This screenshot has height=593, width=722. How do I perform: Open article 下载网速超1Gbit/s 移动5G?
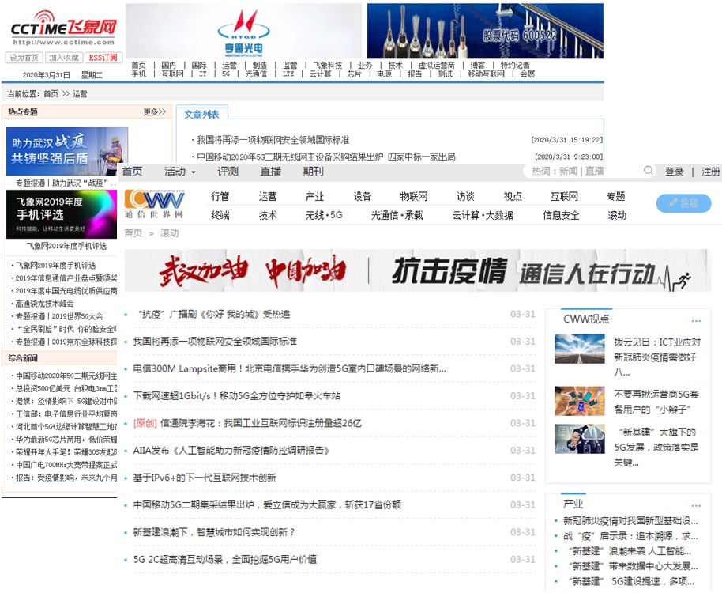coord(237,396)
